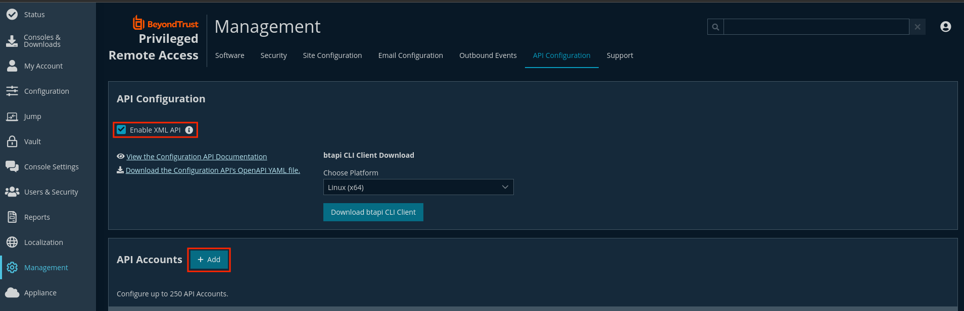This screenshot has height=311, width=964.
Task: Open View the Configuration API Documentation link
Action: 197,157
